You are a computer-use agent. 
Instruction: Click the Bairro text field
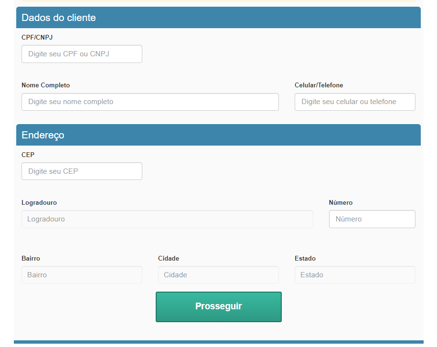coord(82,275)
